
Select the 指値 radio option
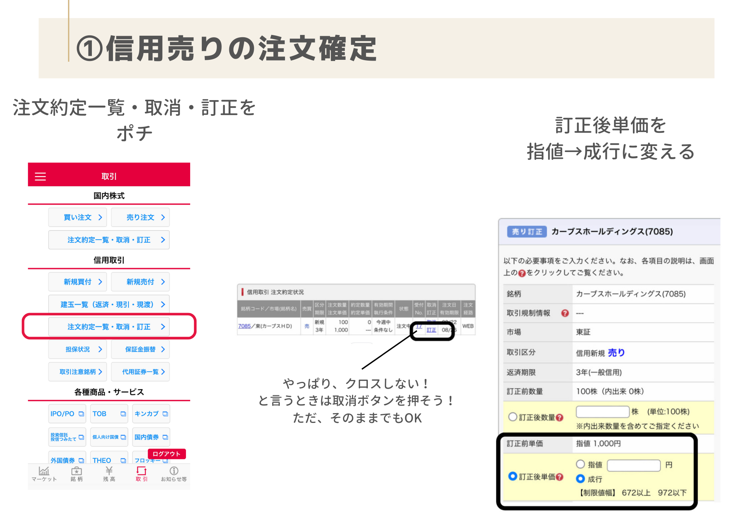[580, 464]
